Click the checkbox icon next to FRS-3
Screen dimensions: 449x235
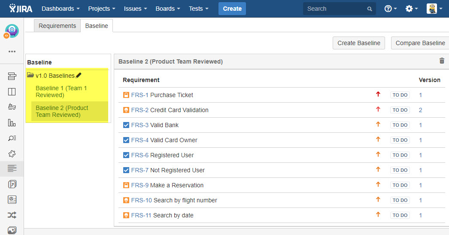tap(126, 125)
